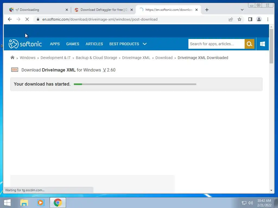Image resolution: width=278 pixels, height=208 pixels.
Task: Click the padlock site info icon
Action: click(38, 19)
